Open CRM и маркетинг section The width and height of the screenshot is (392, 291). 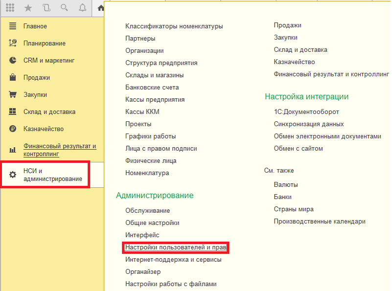(x=49, y=61)
